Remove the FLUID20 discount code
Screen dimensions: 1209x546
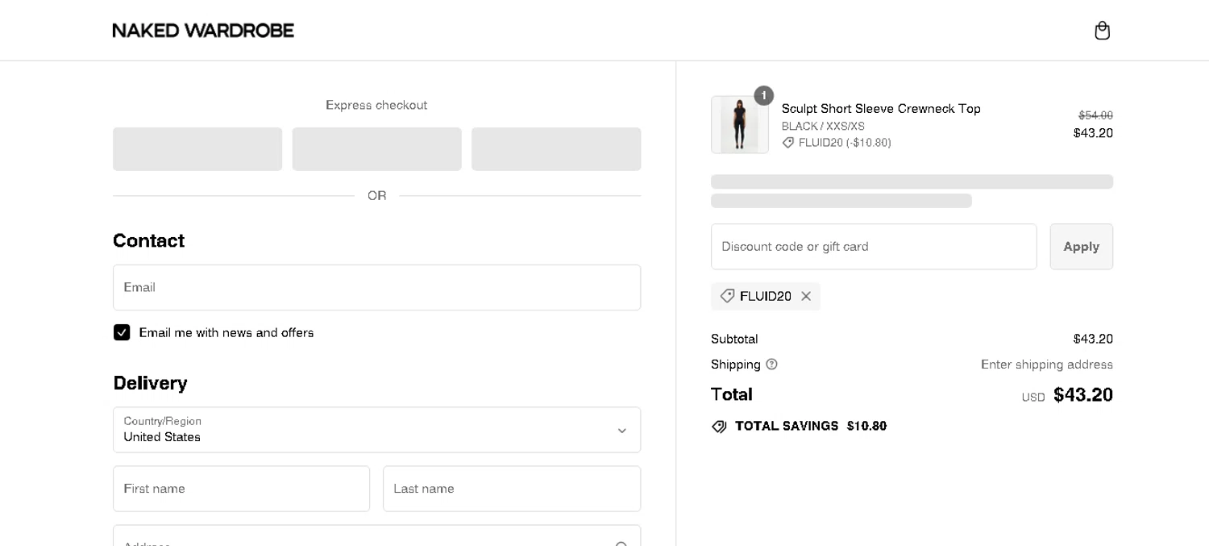tap(806, 297)
